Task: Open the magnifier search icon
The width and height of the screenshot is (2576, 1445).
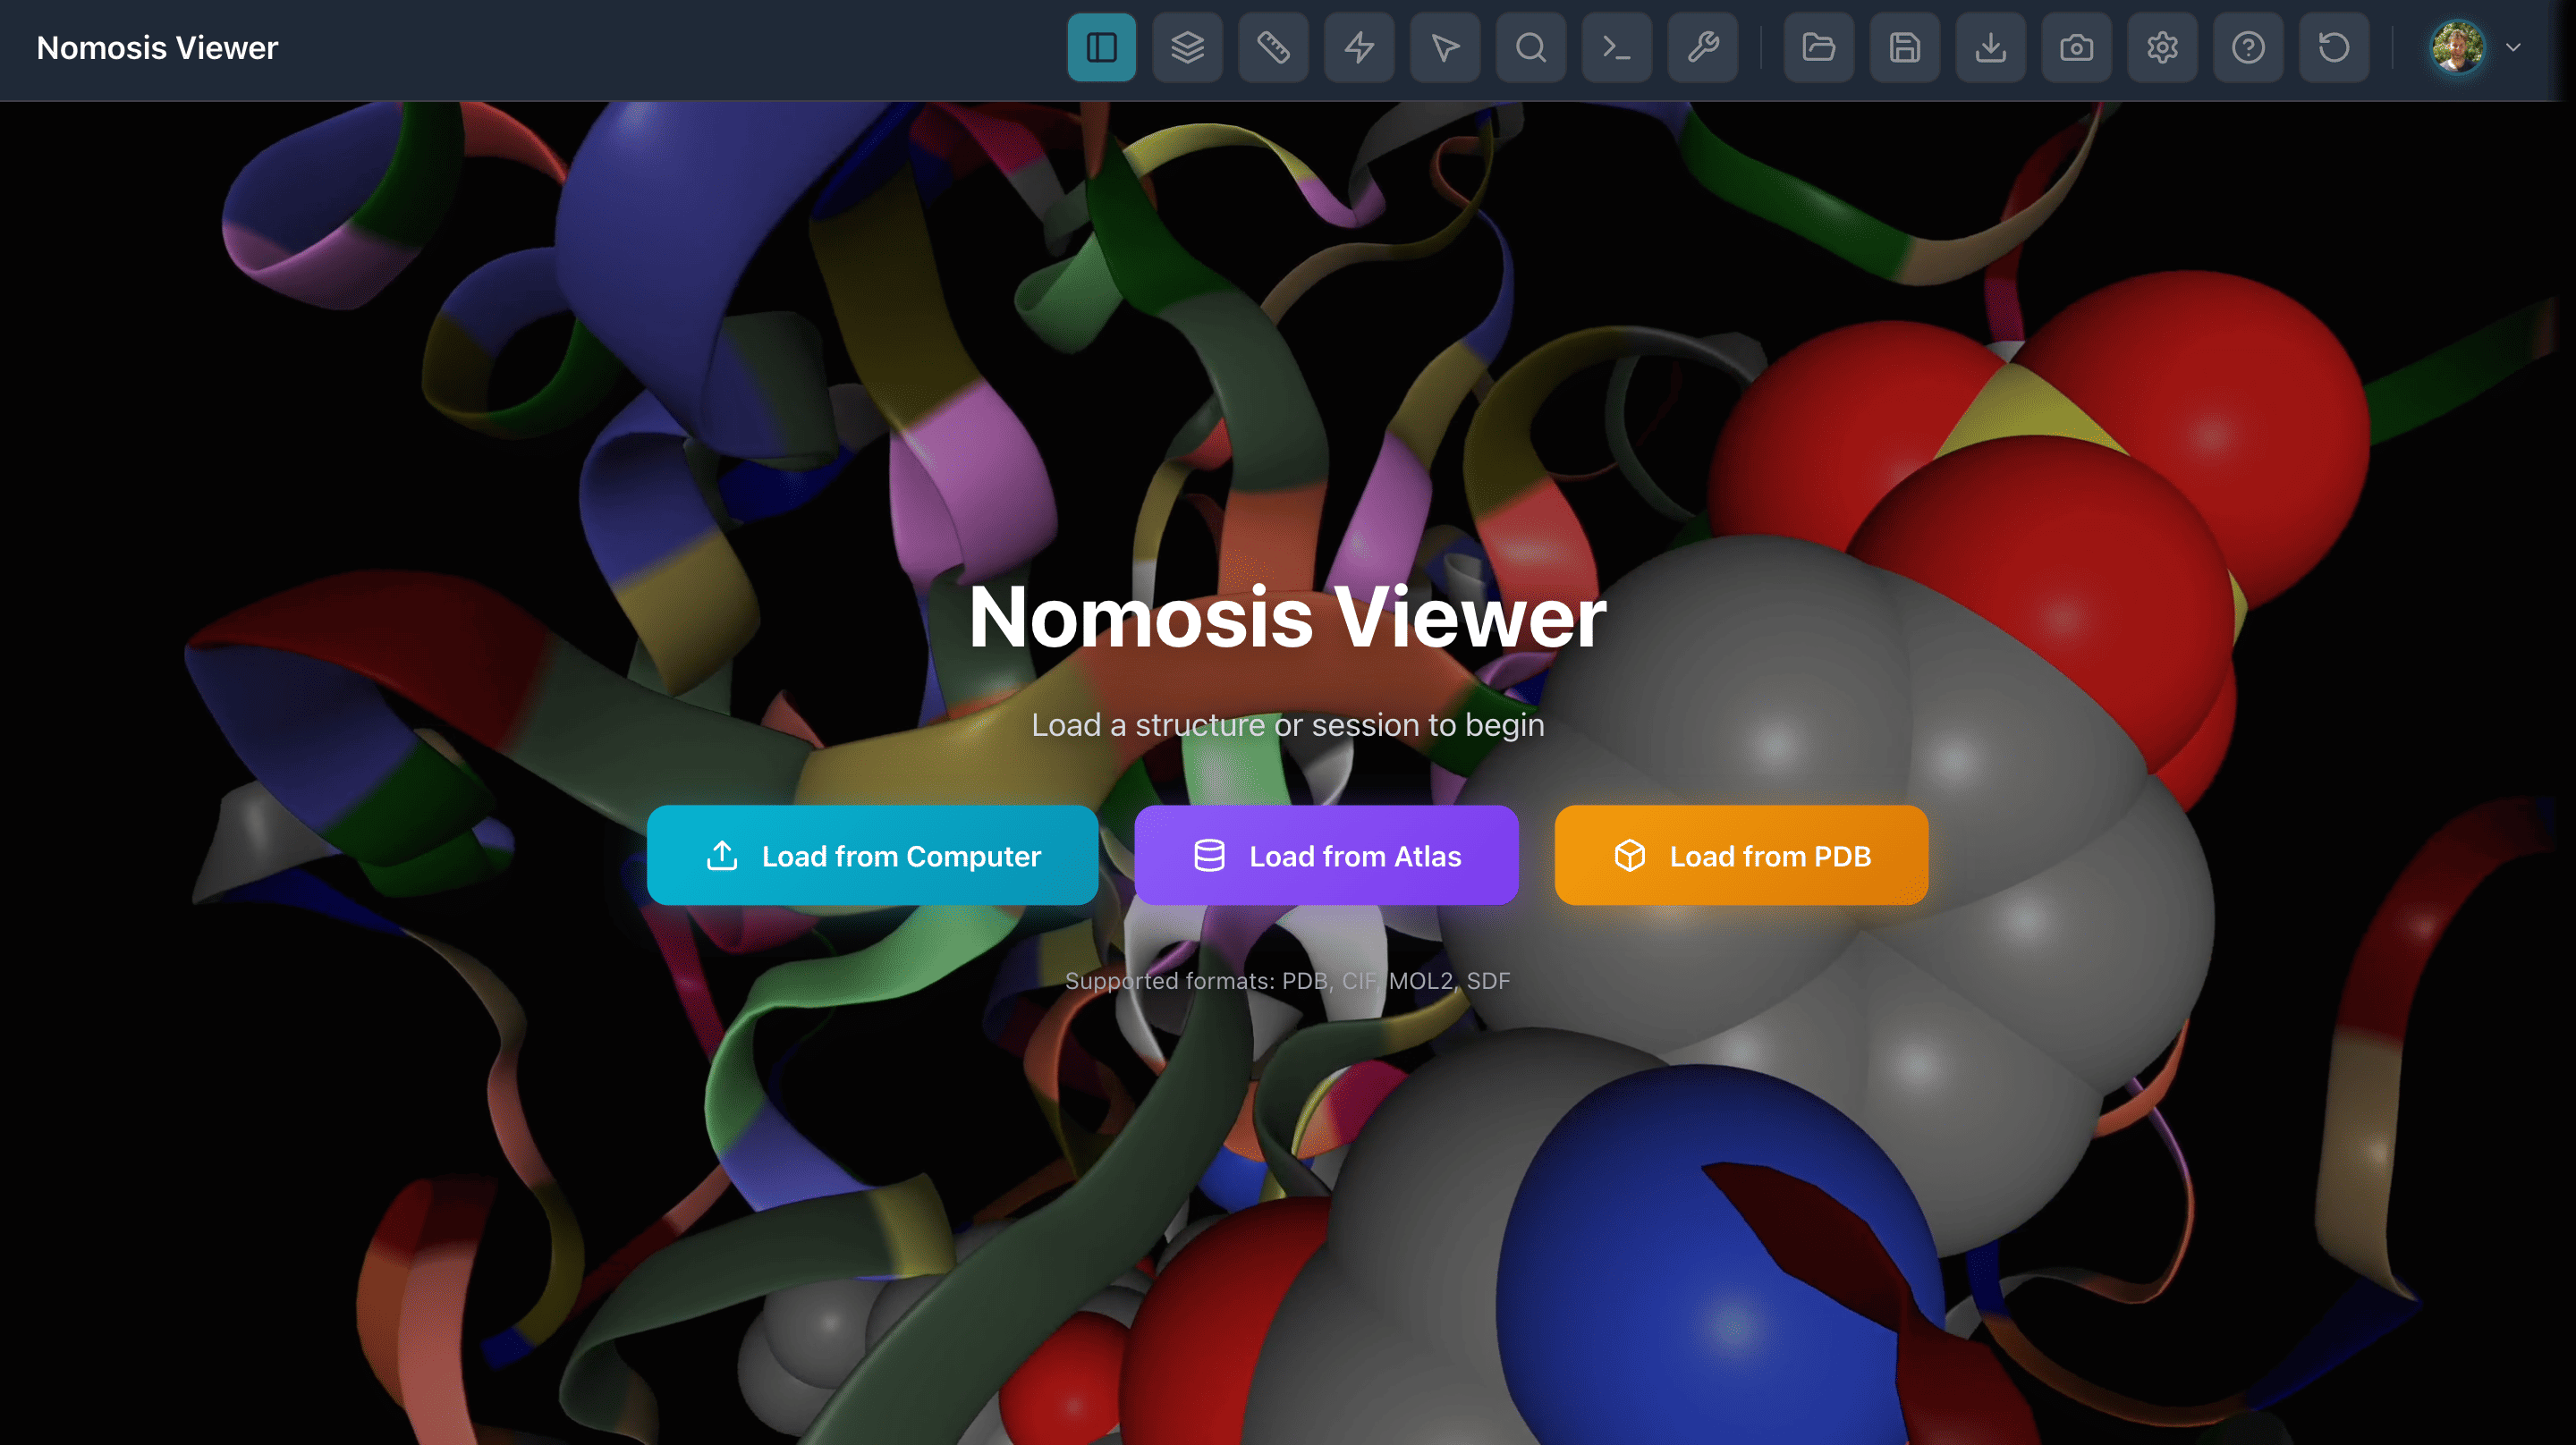Action: pos(1530,47)
